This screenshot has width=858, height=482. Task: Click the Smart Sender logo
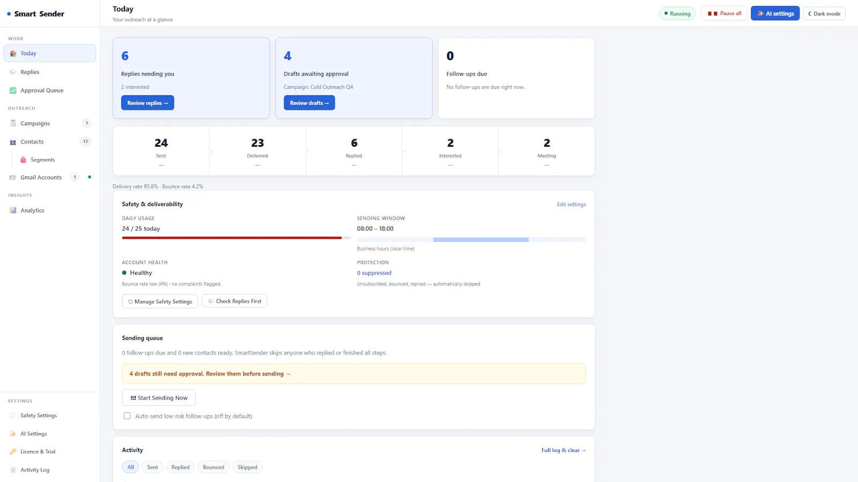coord(35,14)
